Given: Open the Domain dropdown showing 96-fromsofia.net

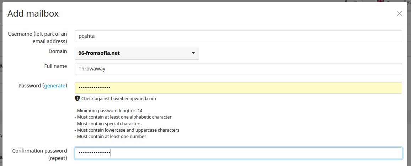Looking at the screenshot, I should click(137, 53).
